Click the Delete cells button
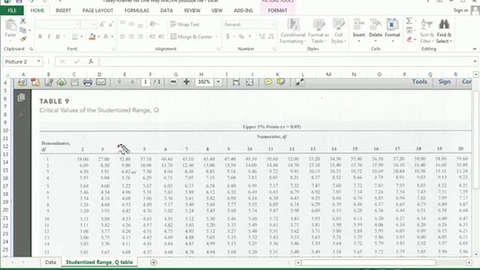Viewport: 480px width, 270px height. (x=375, y=30)
